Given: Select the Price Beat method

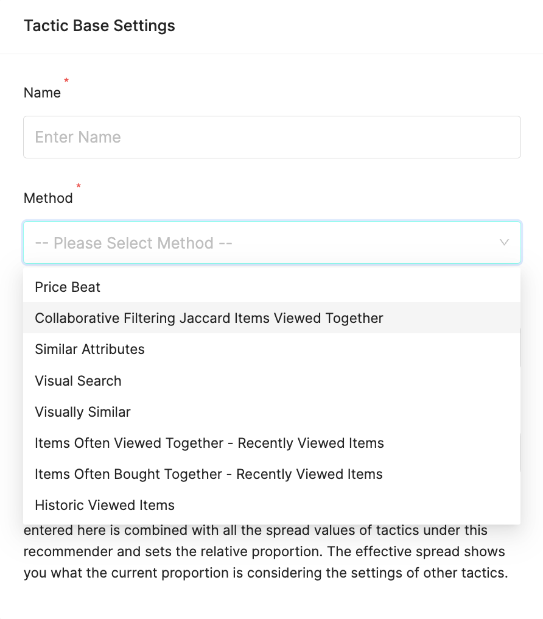Looking at the screenshot, I should click(x=68, y=287).
